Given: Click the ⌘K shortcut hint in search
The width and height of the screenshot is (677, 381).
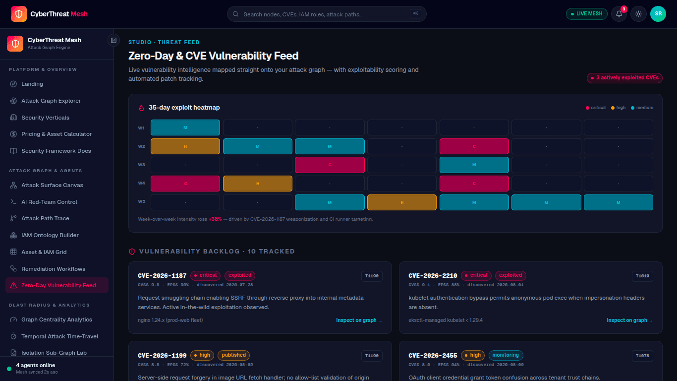Looking at the screenshot, I should (415, 14).
